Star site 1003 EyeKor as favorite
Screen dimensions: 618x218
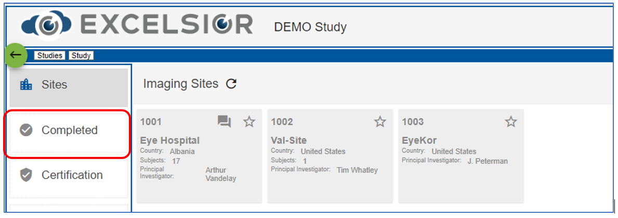(511, 122)
